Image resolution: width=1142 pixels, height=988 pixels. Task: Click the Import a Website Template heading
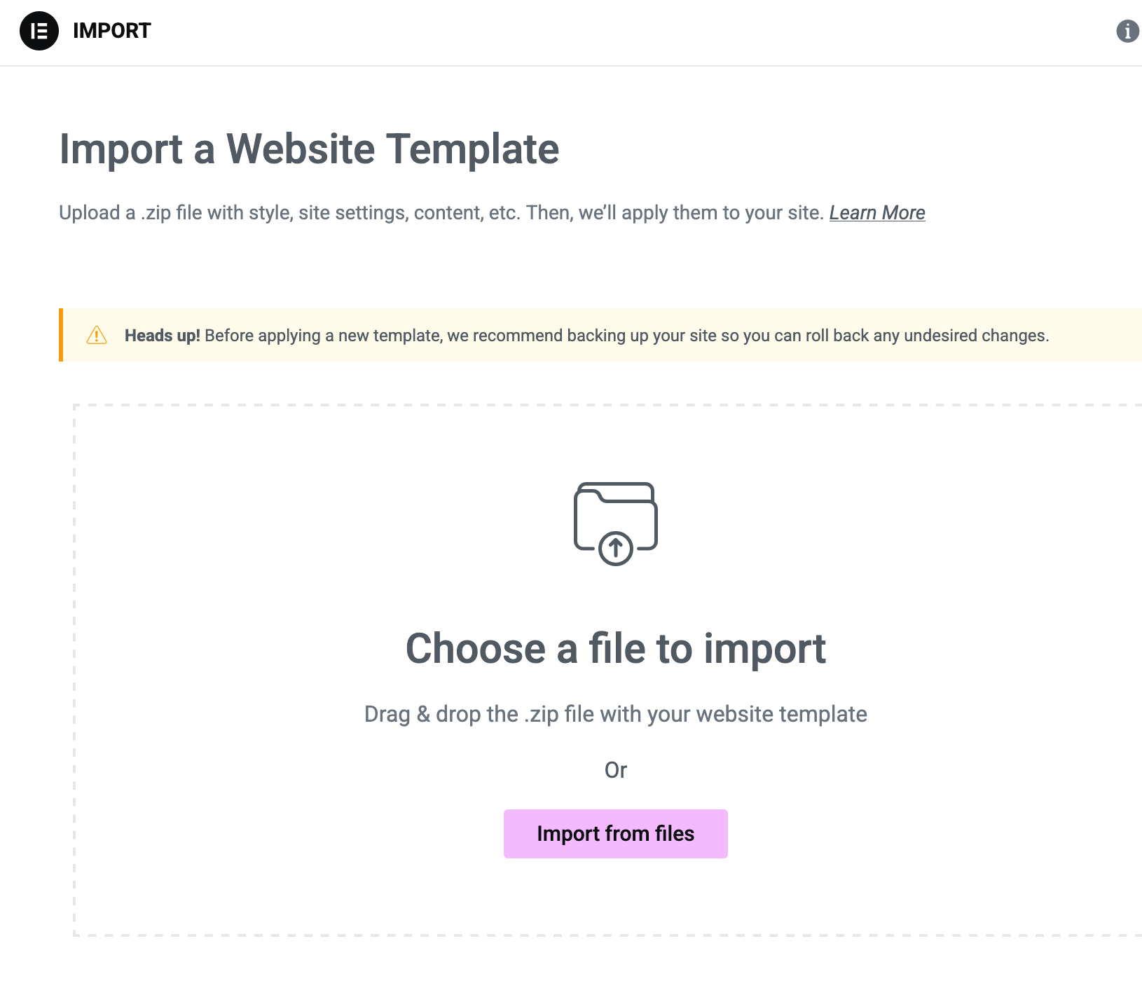pyautogui.click(x=309, y=149)
